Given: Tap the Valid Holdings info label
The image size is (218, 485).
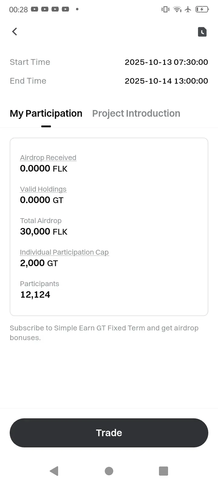Looking at the screenshot, I should 43,189.
